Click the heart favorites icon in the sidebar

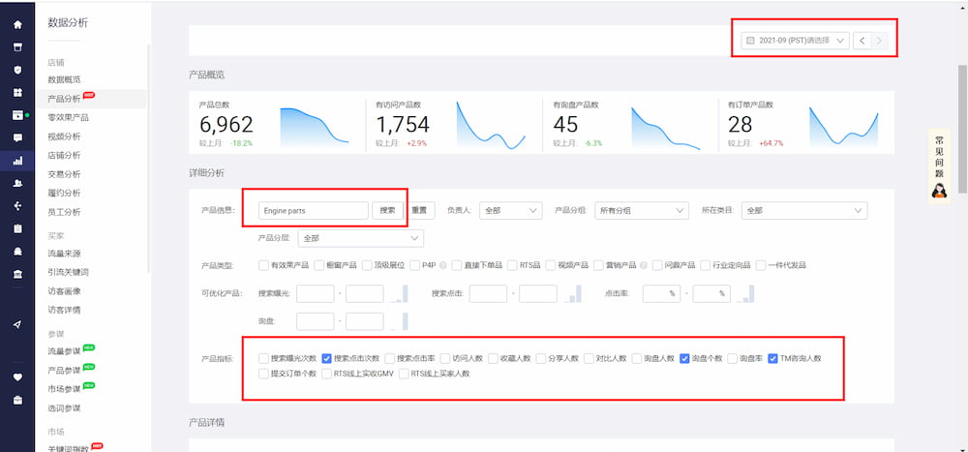[17, 377]
